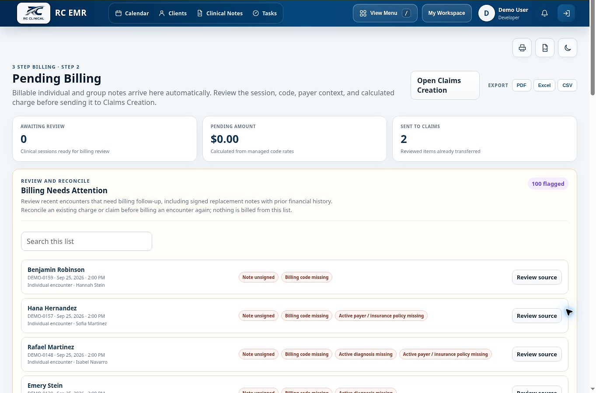Review source for Rafael Martinez
596x393 pixels.
click(537, 354)
